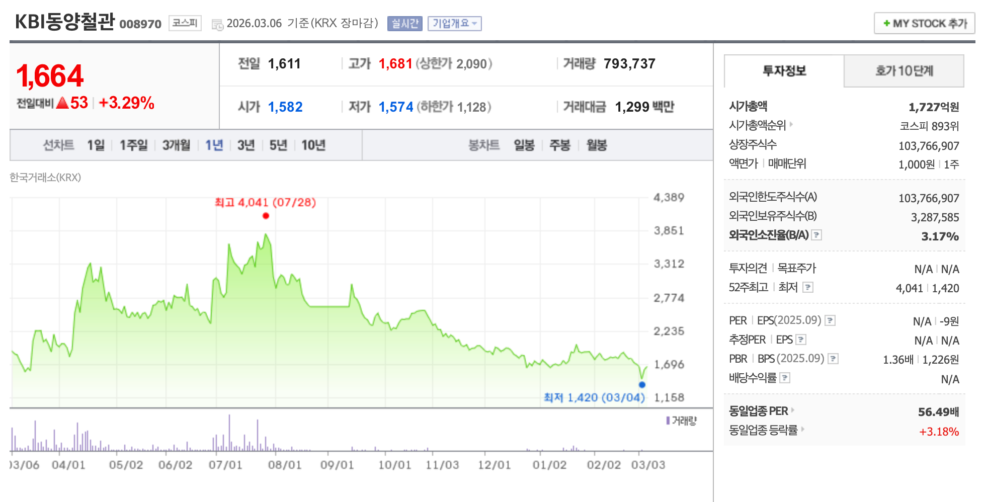Click the current price 1,664
Image resolution: width=984 pixels, height=502 pixels.
(50, 76)
